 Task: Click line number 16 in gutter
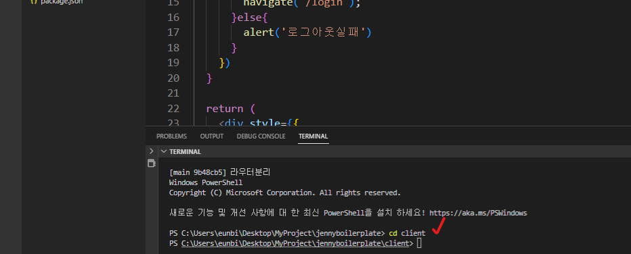173,18
